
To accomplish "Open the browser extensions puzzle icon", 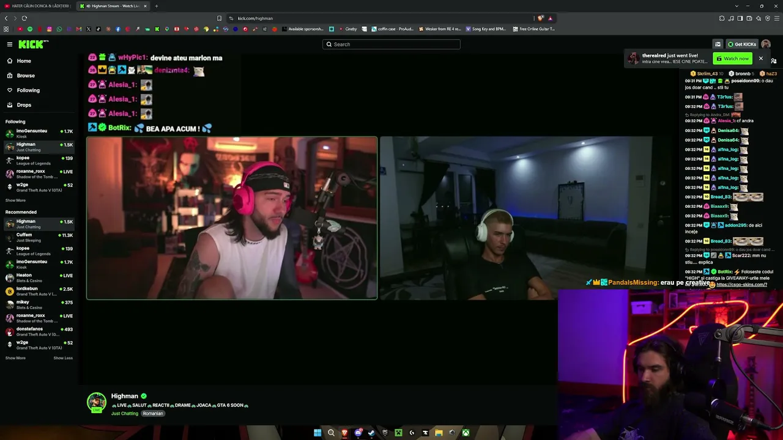I will point(722,18).
